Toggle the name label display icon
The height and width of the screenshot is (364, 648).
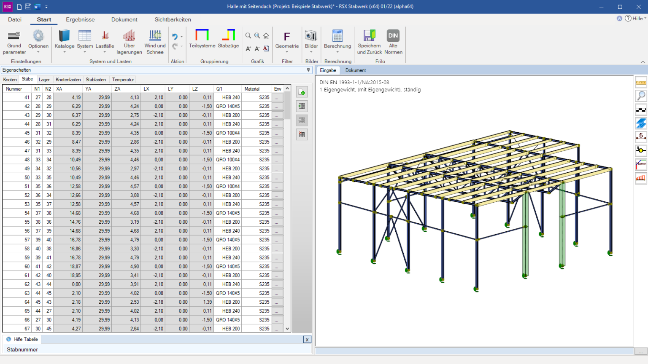tap(641, 164)
